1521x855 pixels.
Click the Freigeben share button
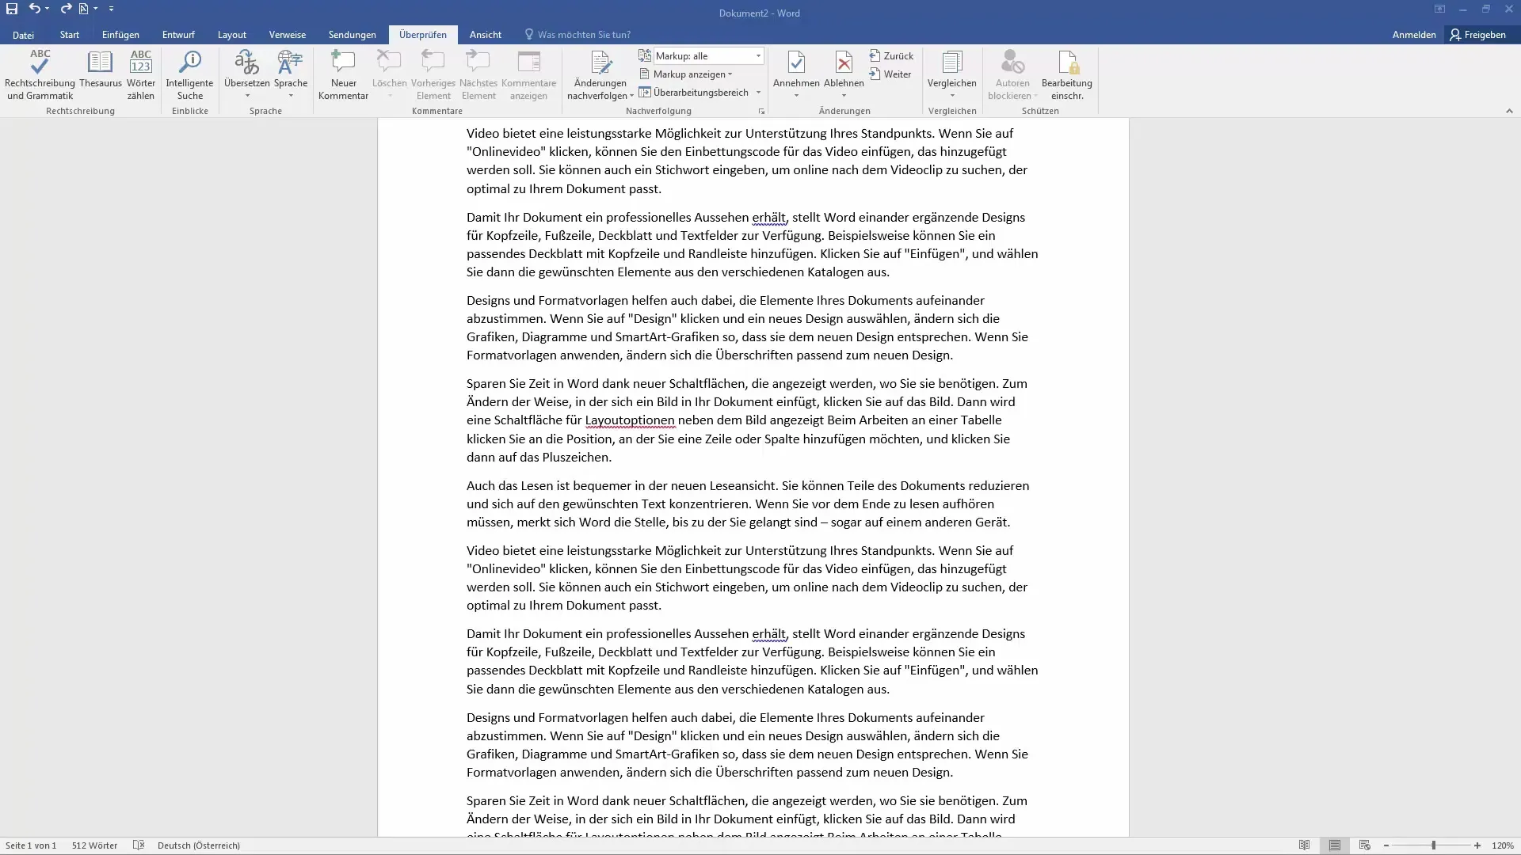click(1477, 35)
